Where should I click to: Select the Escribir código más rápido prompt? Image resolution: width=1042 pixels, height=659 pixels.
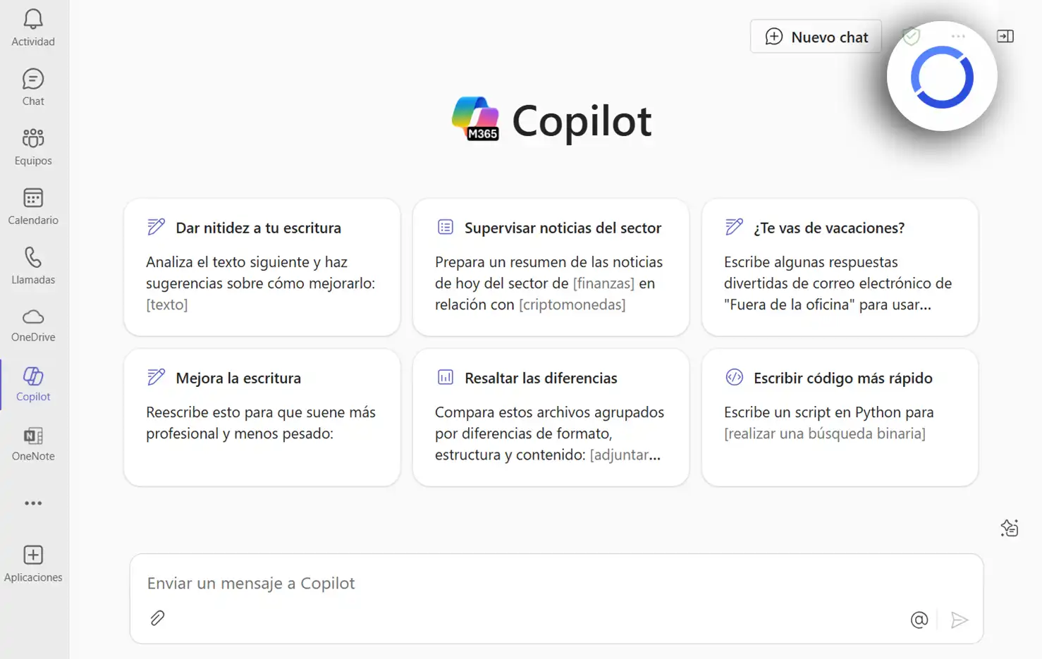[840, 417]
